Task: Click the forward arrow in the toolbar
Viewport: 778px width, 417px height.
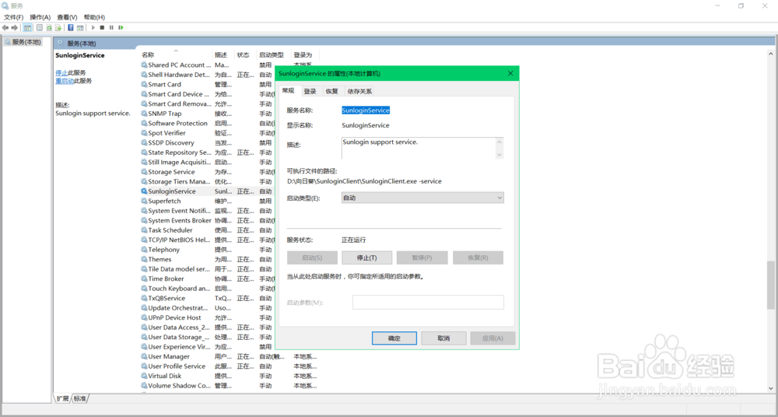Action: pos(14,28)
